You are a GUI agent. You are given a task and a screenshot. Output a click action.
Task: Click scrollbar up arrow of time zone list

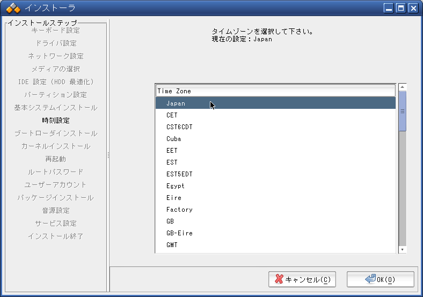pos(402,87)
